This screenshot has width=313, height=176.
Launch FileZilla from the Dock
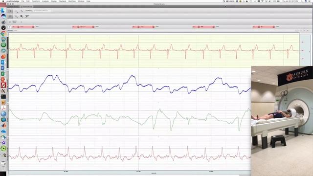(3, 85)
